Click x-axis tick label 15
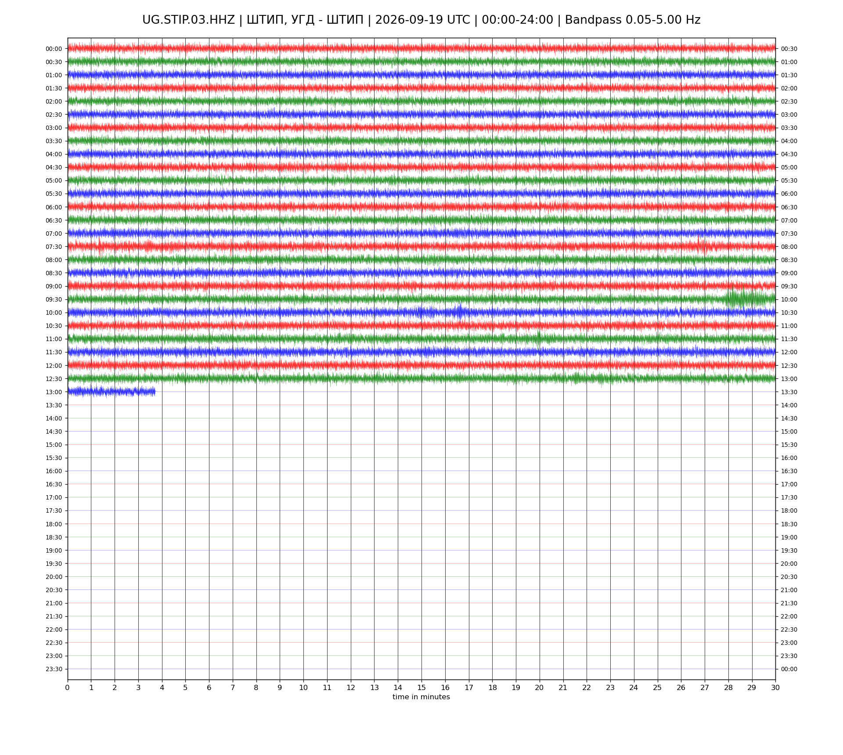This screenshot has width=843, height=755. [421, 687]
